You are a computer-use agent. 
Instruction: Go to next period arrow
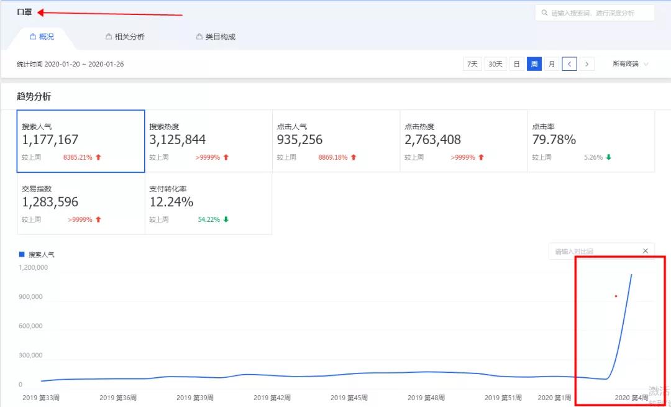587,64
